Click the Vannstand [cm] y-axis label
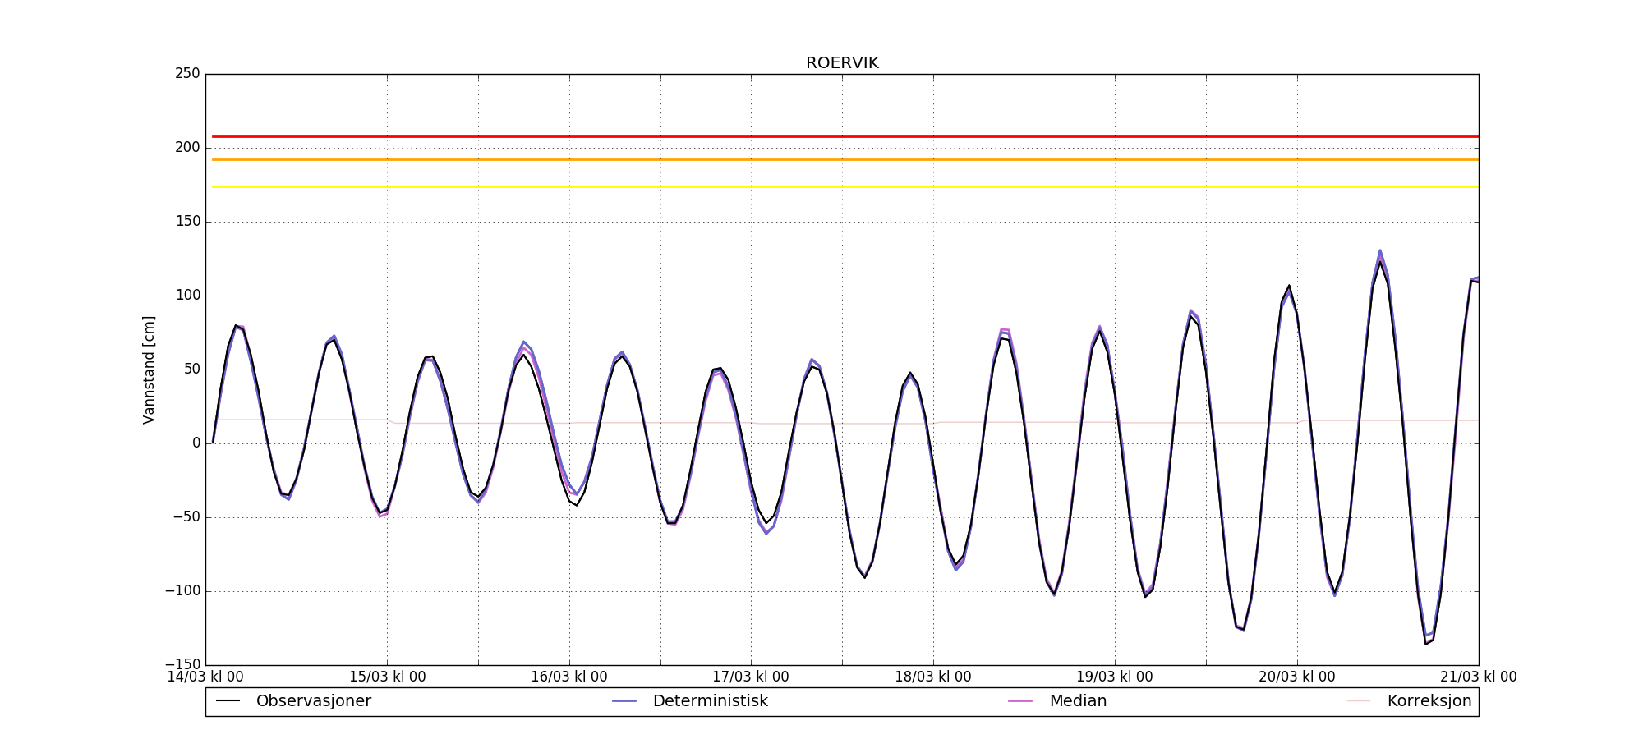 pyautogui.click(x=149, y=369)
